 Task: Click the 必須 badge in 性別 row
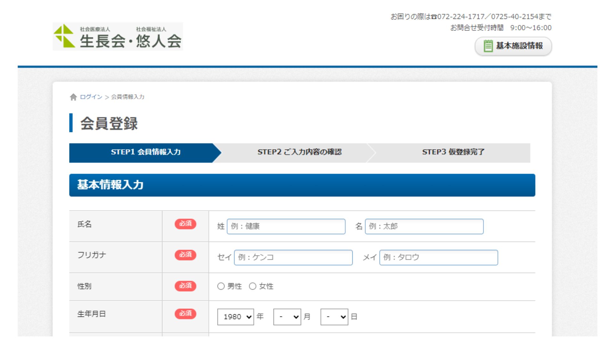tap(185, 286)
